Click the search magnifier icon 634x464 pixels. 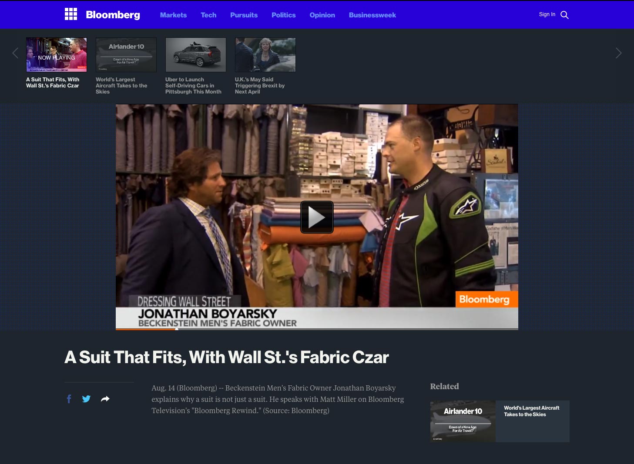[x=564, y=15]
